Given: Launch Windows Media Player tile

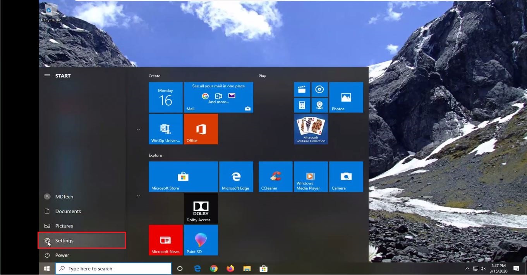Looking at the screenshot, I should click(311, 177).
